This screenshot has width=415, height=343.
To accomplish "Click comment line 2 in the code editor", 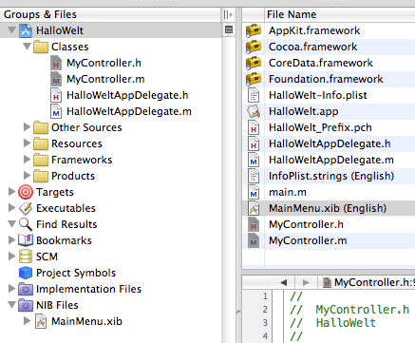I will pos(349,310).
